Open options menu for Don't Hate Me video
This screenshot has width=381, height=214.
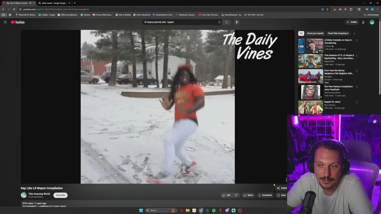[x=357, y=71]
